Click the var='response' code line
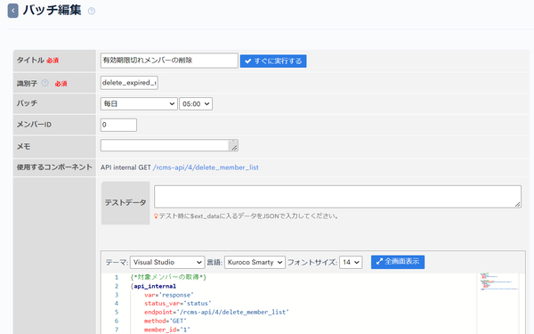 (x=169, y=295)
